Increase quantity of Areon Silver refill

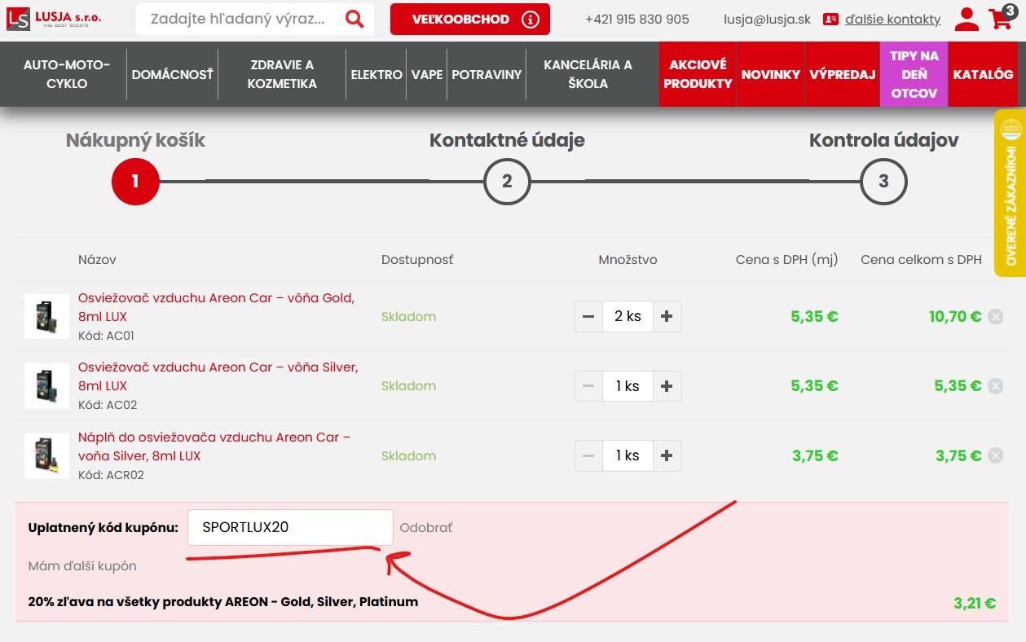click(x=667, y=456)
